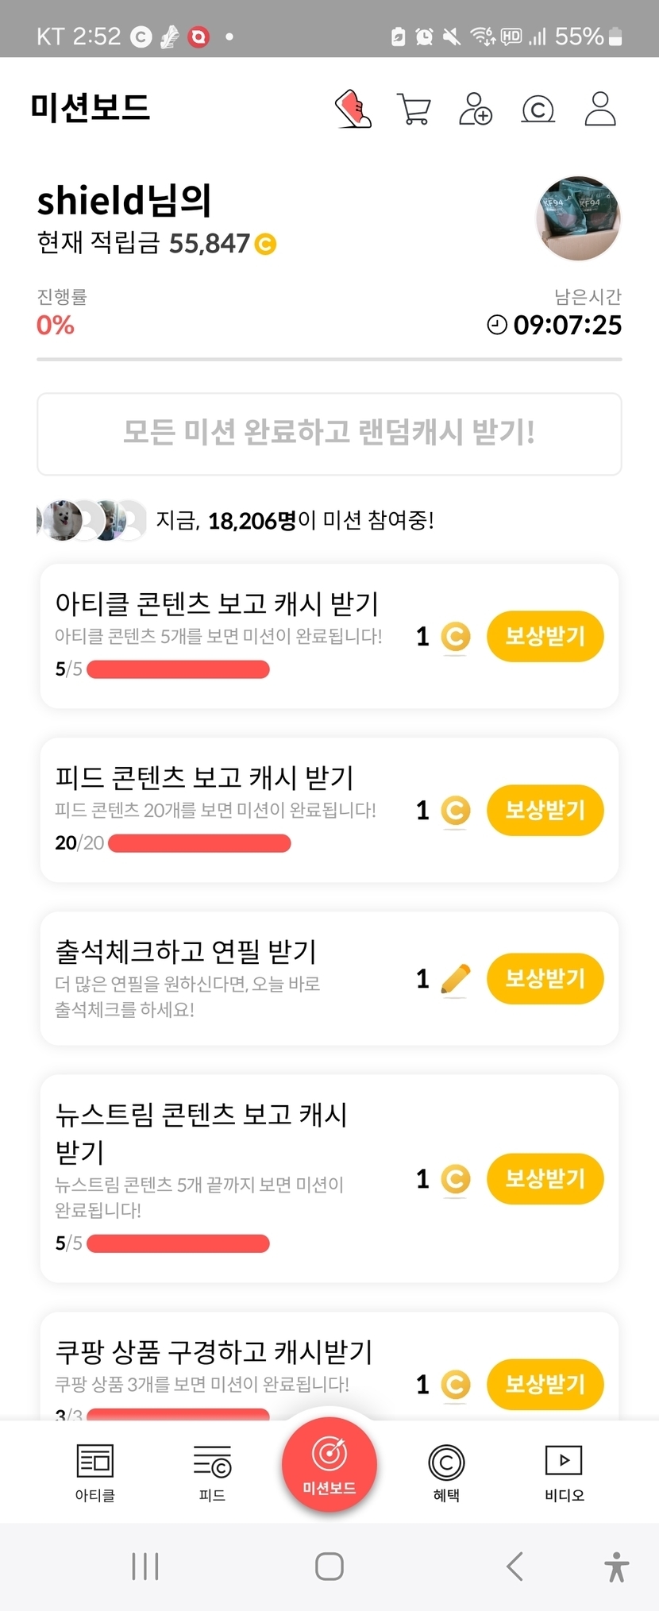The width and height of the screenshot is (659, 1611).
Task: Open my profile icon
Action: [x=600, y=109]
